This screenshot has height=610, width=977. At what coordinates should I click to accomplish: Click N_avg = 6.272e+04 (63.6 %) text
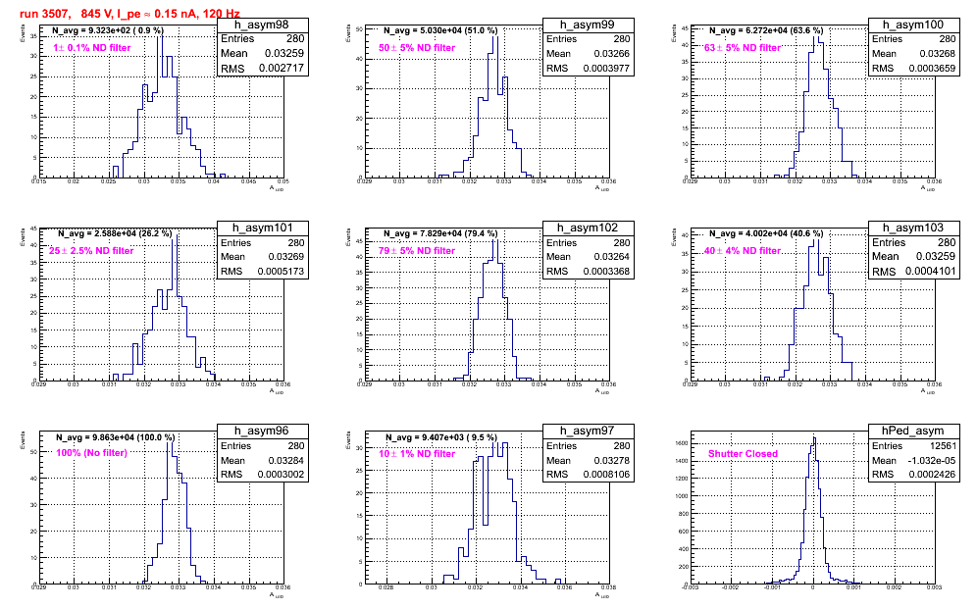pos(766,30)
